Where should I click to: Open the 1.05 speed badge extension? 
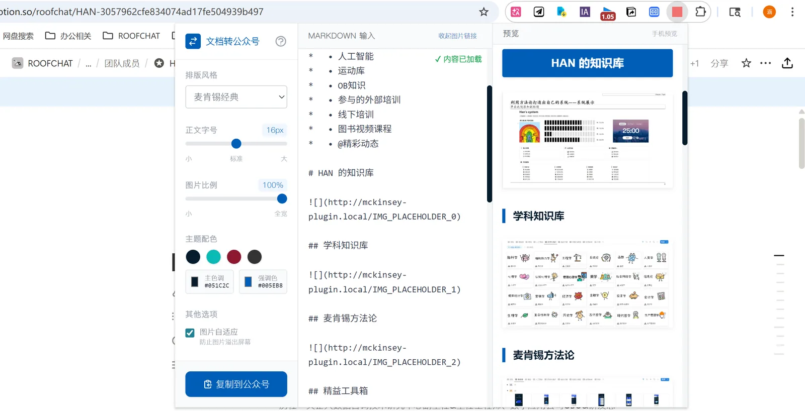point(608,13)
